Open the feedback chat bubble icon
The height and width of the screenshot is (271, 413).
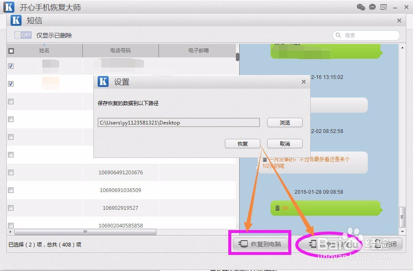click(x=372, y=7)
